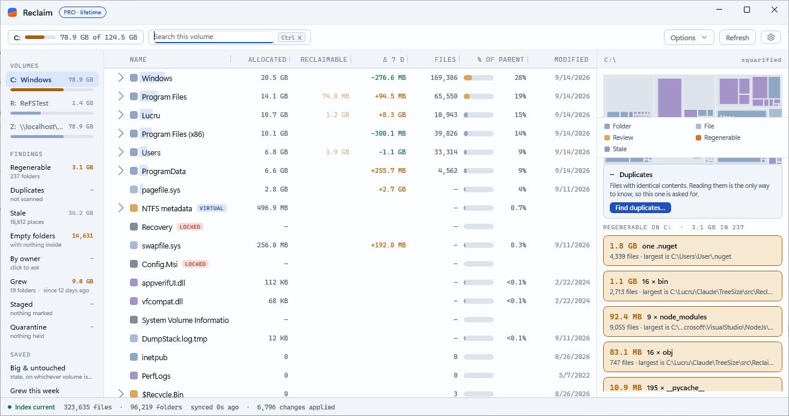Viewport: 789px width, 416px height.
Task: Click the 6,796 changes applied status text
Action: (x=296, y=407)
